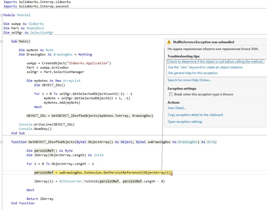Viewport: 267px width, 210px height.
Task: Click 'NullReferenceException was unhandled' title
Action: coord(204,42)
